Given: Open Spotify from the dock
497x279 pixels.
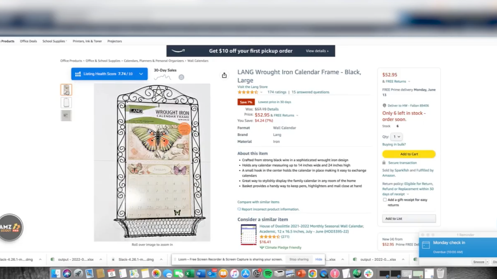Looking at the screenshot, I should click(268, 274).
